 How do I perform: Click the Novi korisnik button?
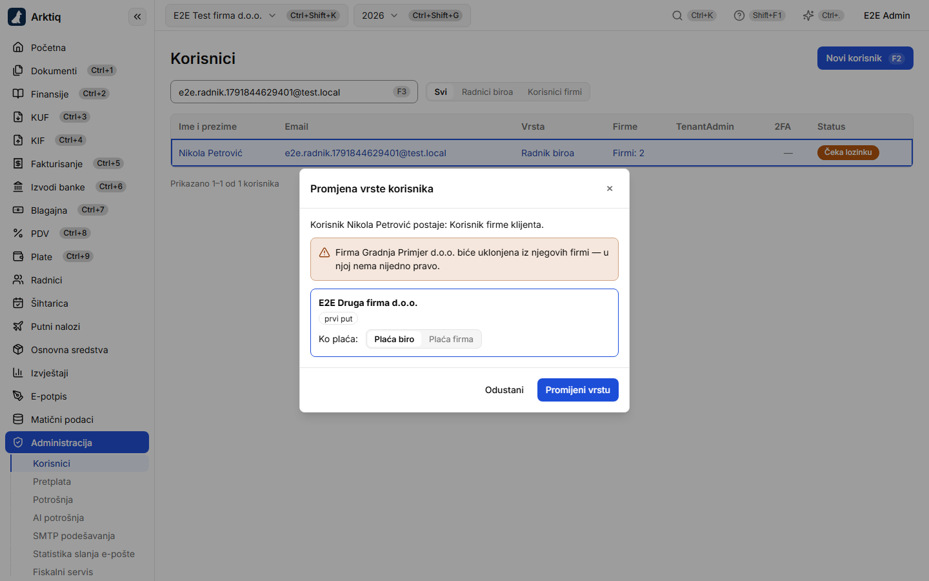click(865, 58)
